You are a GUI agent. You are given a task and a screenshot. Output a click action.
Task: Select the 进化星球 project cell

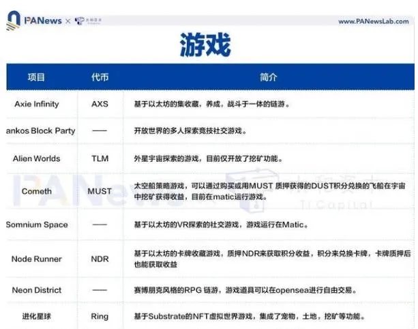pyautogui.click(x=37, y=317)
